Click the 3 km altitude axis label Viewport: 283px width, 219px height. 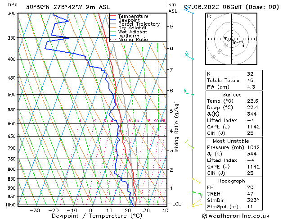(171, 151)
